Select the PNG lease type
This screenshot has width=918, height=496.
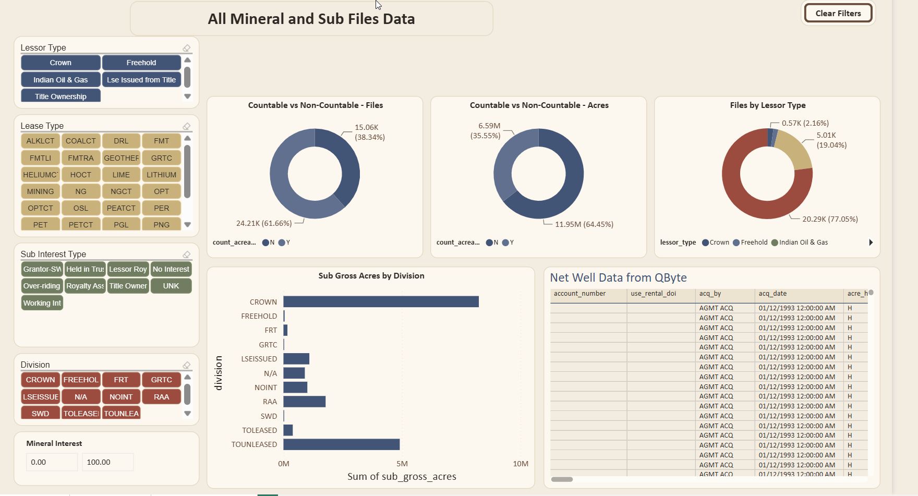coord(161,225)
